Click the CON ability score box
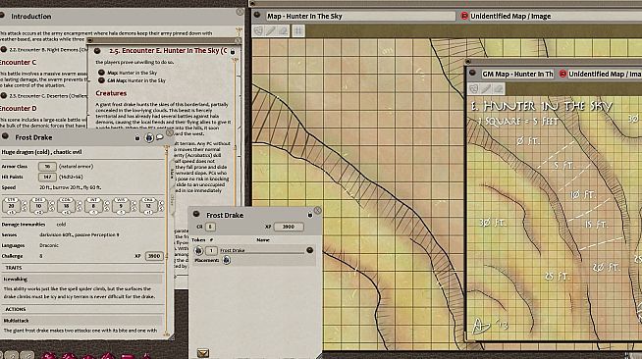The height and width of the screenshot is (359, 642). pos(66,206)
